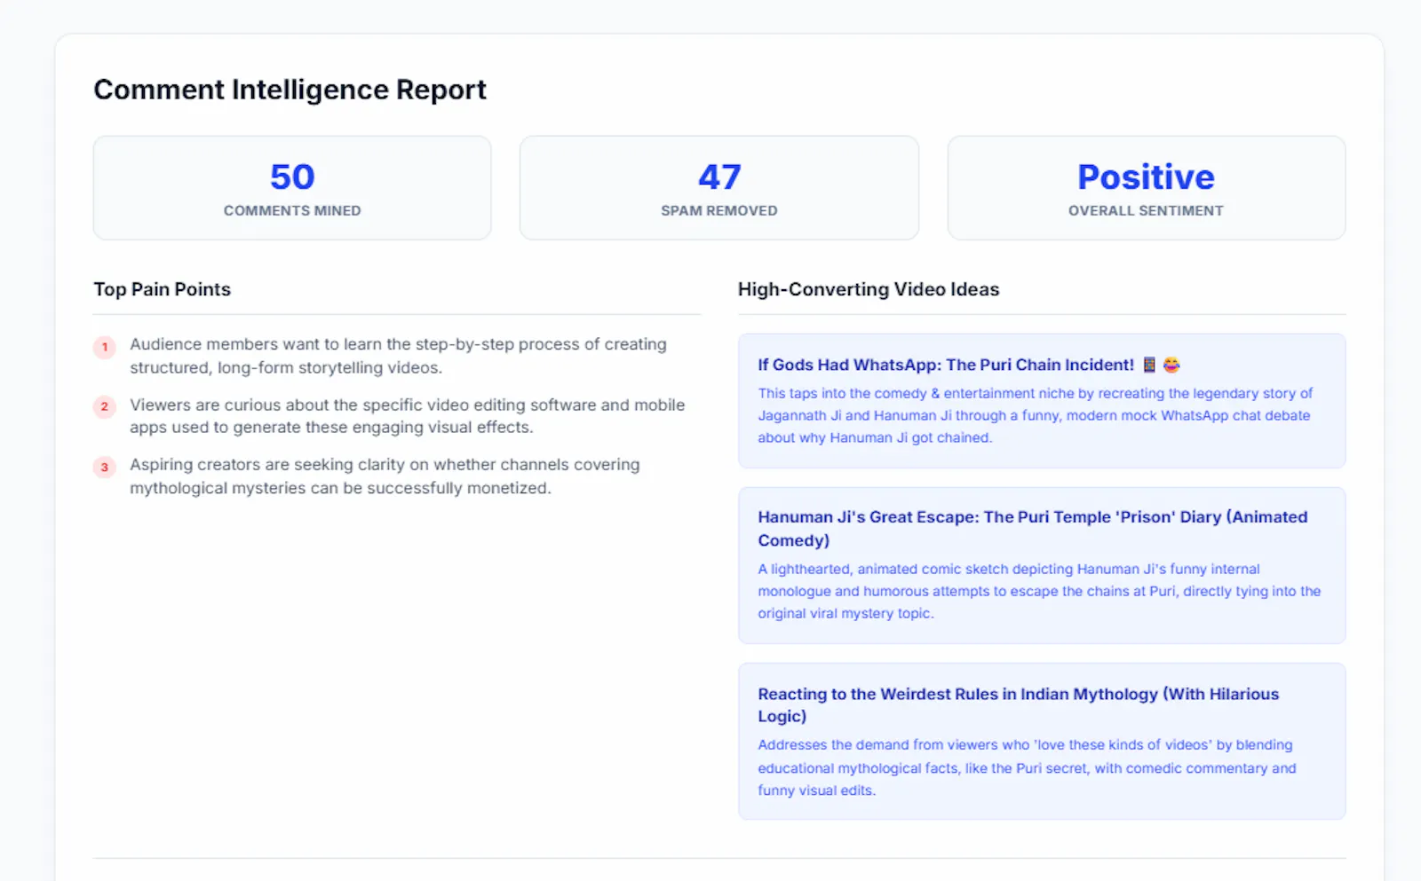
Task: Select the 47 Spam Removed stat card
Action: 719,187
